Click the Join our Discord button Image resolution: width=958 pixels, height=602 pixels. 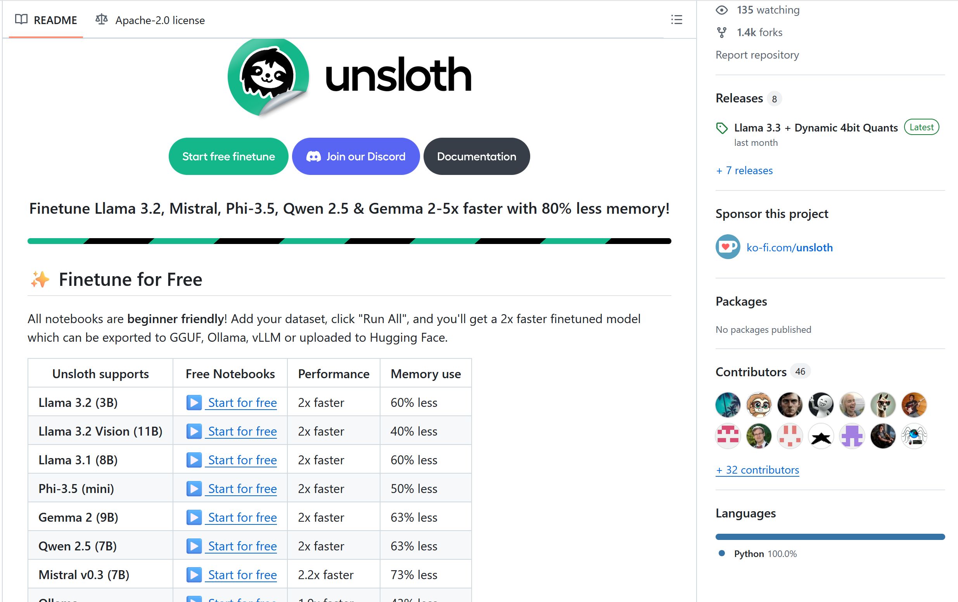pos(356,156)
